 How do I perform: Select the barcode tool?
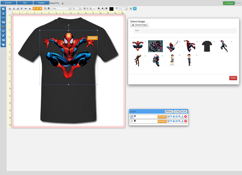3,40
